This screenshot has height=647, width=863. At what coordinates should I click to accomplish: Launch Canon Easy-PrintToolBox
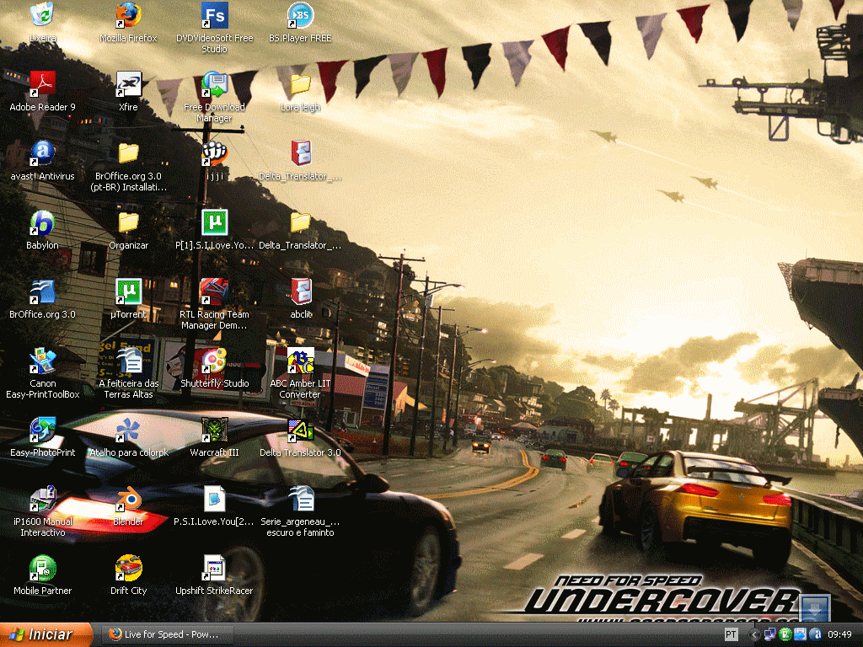[x=42, y=361]
